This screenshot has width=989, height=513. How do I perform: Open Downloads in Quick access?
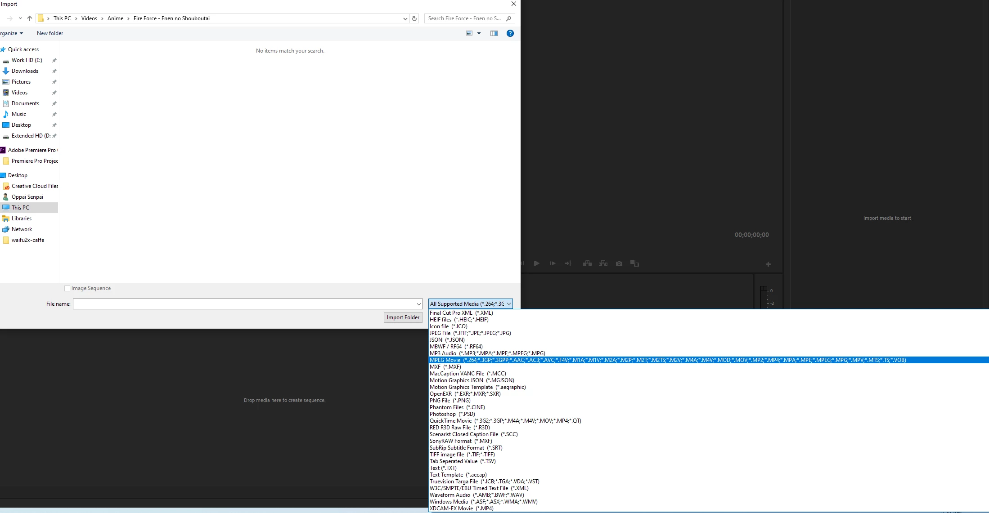coord(25,71)
